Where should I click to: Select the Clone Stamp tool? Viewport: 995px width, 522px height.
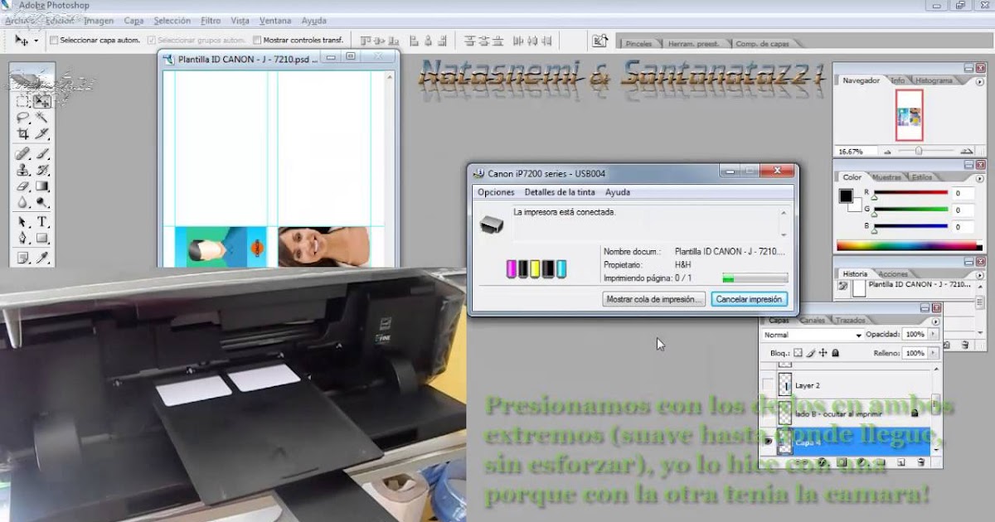[23, 170]
